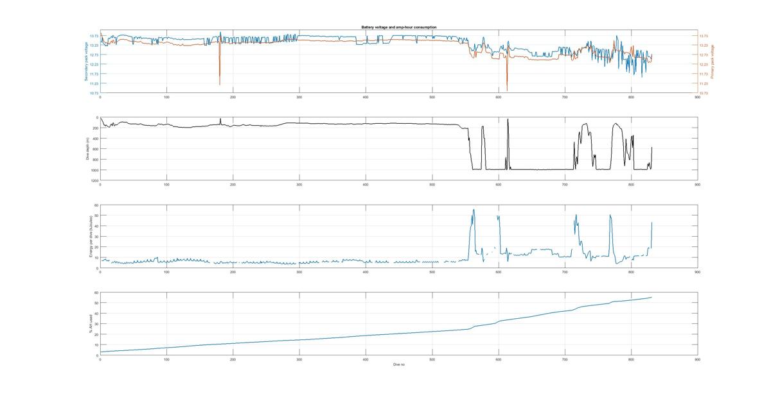Click the 600 tick on Dive depth y-axis
The image size is (771, 399).
pyautogui.click(x=95, y=149)
